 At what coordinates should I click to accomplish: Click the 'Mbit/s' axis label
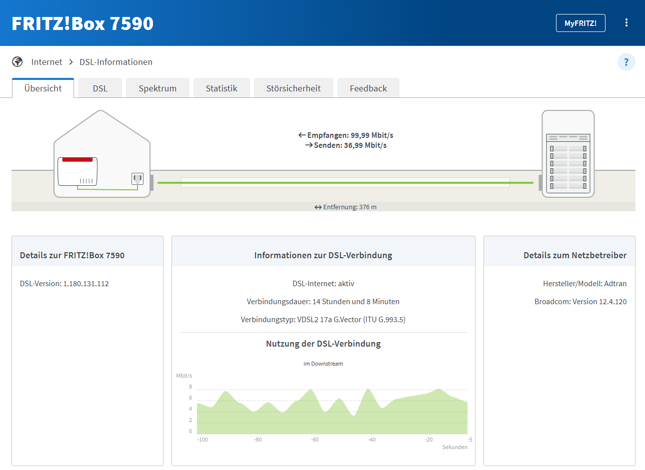click(x=184, y=376)
